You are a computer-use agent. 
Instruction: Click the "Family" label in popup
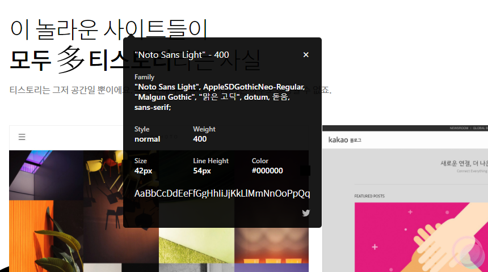coord(144,76)
